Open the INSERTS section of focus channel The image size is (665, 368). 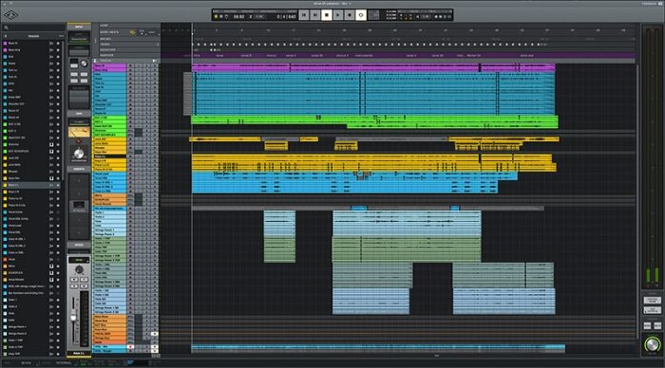tap(79, 169)
